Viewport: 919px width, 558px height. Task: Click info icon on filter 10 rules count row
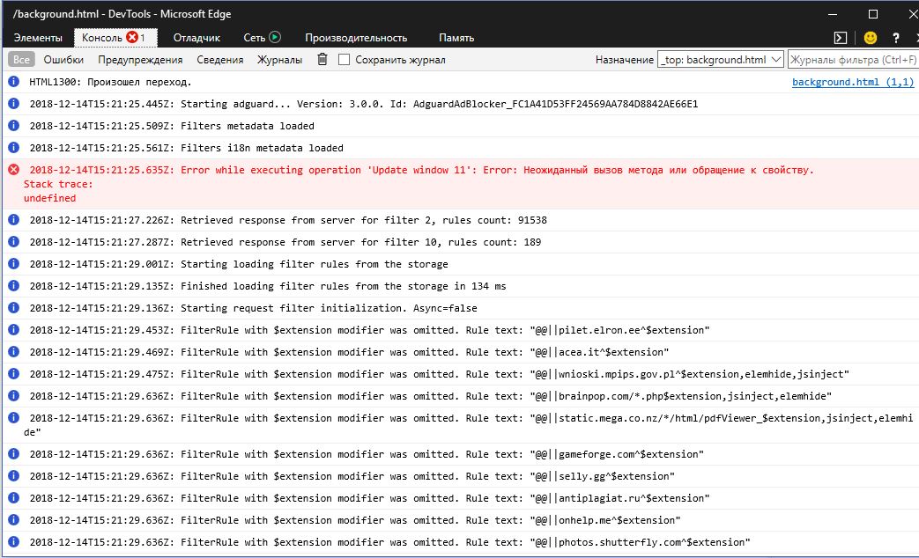(13, 242)
